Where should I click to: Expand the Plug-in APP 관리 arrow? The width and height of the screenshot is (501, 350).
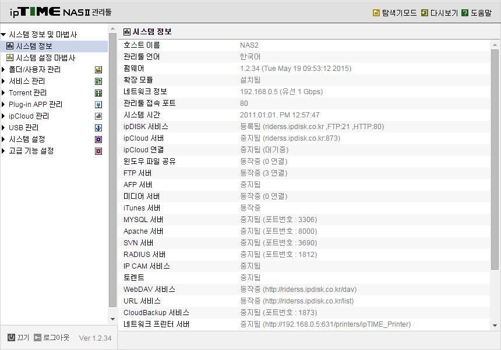coord(3,104)
